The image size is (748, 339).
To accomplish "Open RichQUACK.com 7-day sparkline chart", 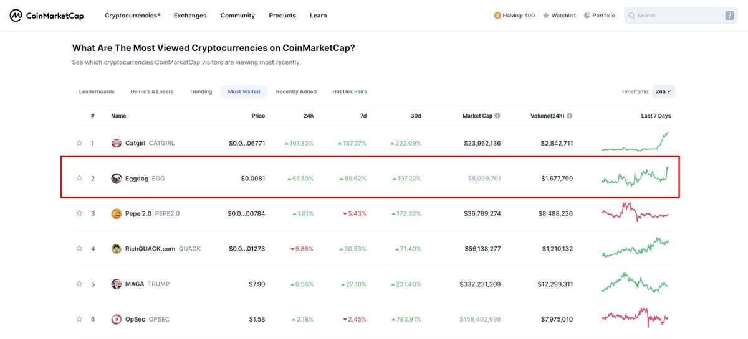I will [635, 248].
